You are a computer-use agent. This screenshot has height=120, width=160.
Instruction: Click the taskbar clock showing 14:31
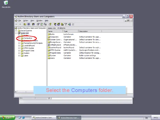point(155,118)
